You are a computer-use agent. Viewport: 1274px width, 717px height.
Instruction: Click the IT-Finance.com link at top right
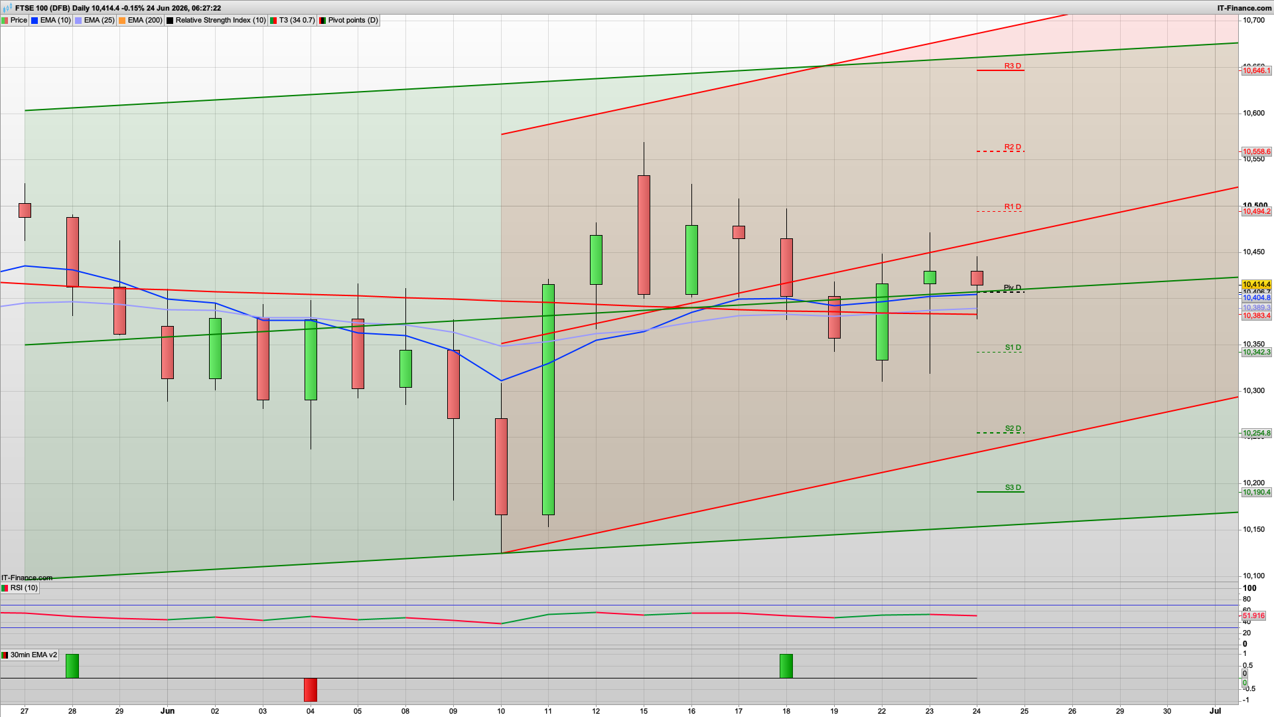pyautogui.click(x=1244, y=8)
